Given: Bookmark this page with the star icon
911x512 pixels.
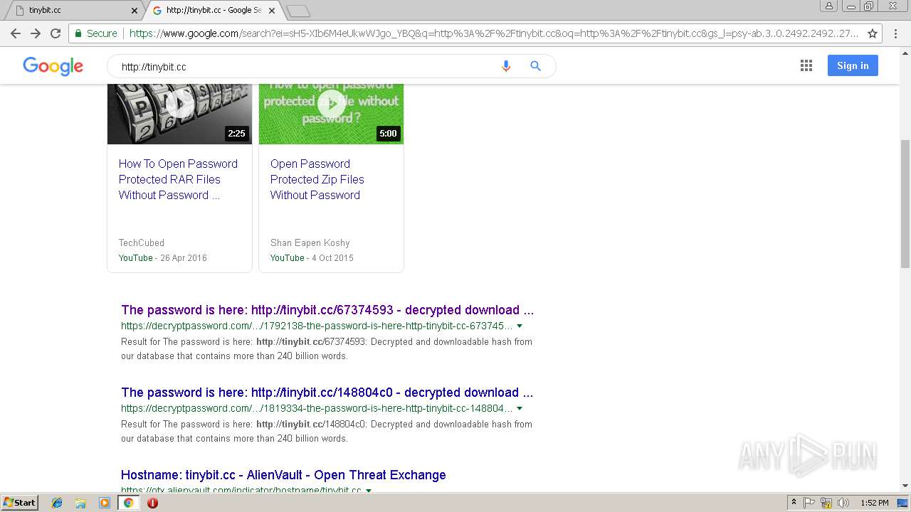Looking at the screenshot, I should point(873,33).
